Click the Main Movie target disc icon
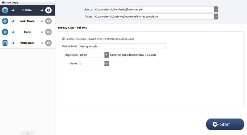This screenshot has height=135, width=247. click(48, 21)
